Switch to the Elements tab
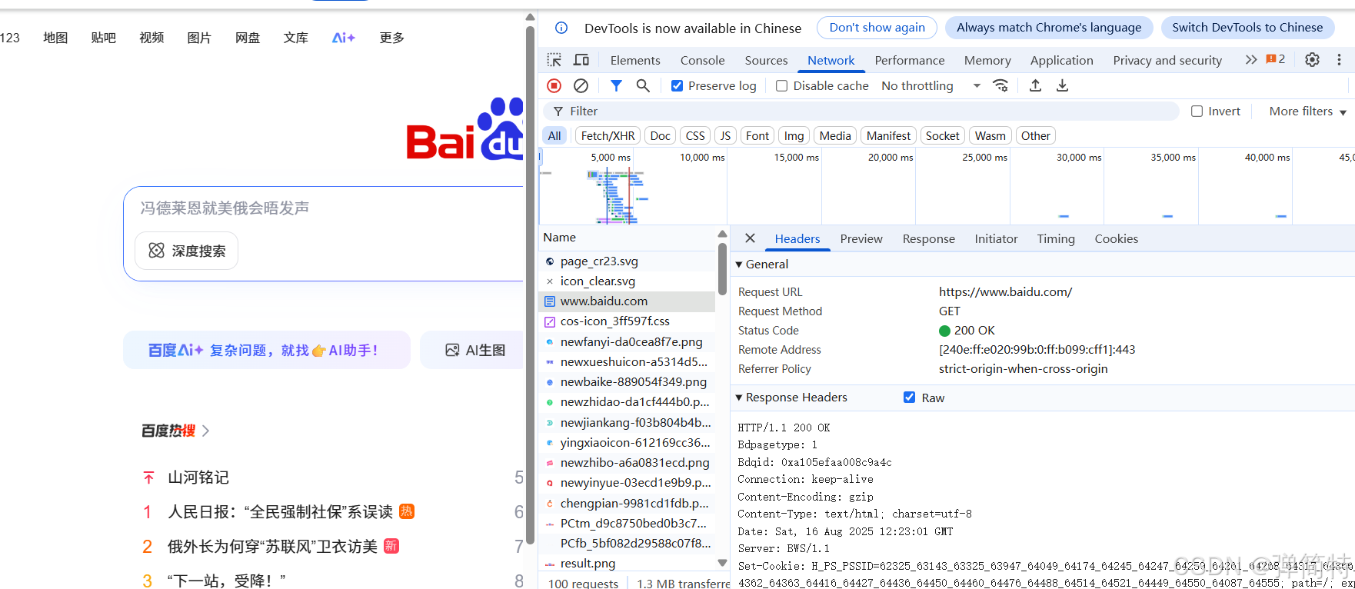1355x589 pixels. tap(635, 60)
